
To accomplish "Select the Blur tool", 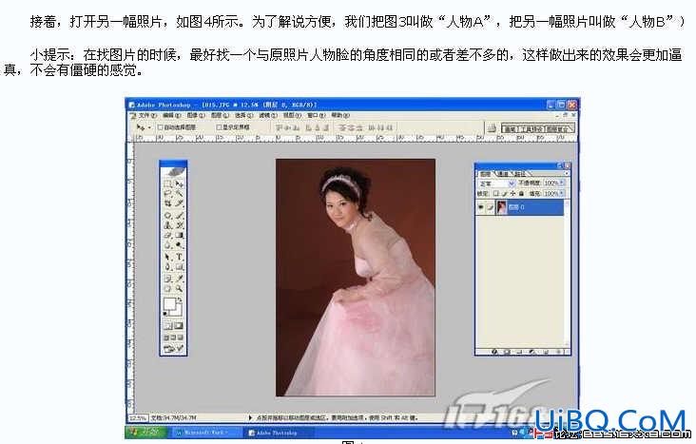I will pyautogui.click(x=167, y=245).
